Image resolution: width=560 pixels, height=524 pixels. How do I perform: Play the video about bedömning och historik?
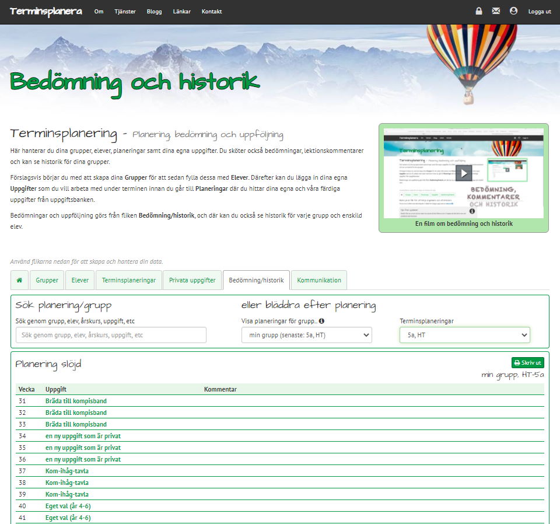coord(463,173)
